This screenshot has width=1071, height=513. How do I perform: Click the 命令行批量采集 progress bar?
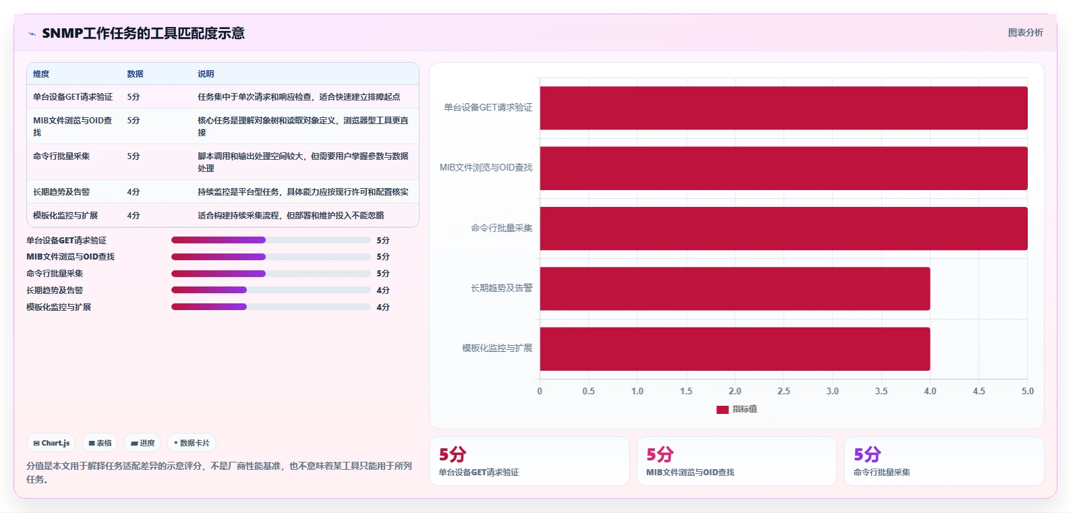coord(271,274)
